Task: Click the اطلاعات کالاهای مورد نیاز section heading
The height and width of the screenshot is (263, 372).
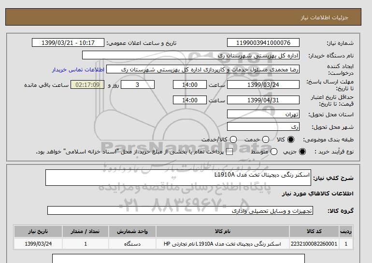Action: (x=318, y=194)
